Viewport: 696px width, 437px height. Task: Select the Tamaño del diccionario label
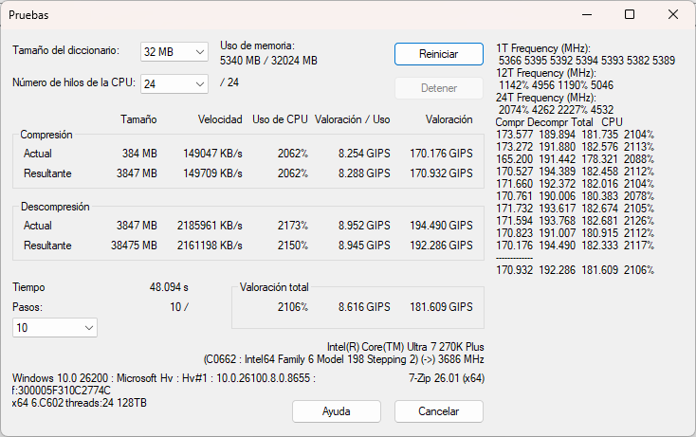[x=65, y=50]
